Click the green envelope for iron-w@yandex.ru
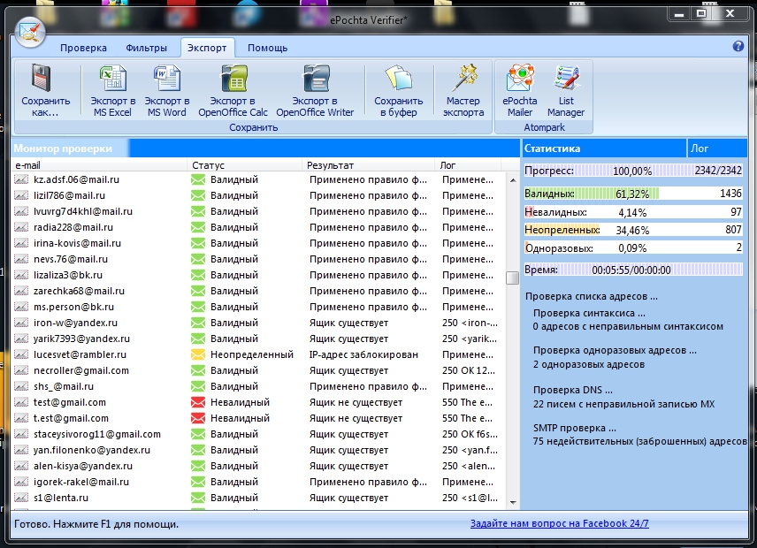Screen dimensions: 757x548 198,323
